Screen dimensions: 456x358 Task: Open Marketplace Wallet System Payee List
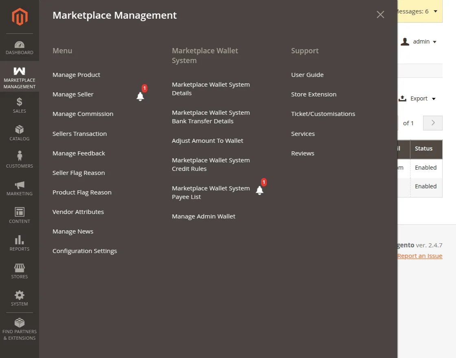(211, 193)
